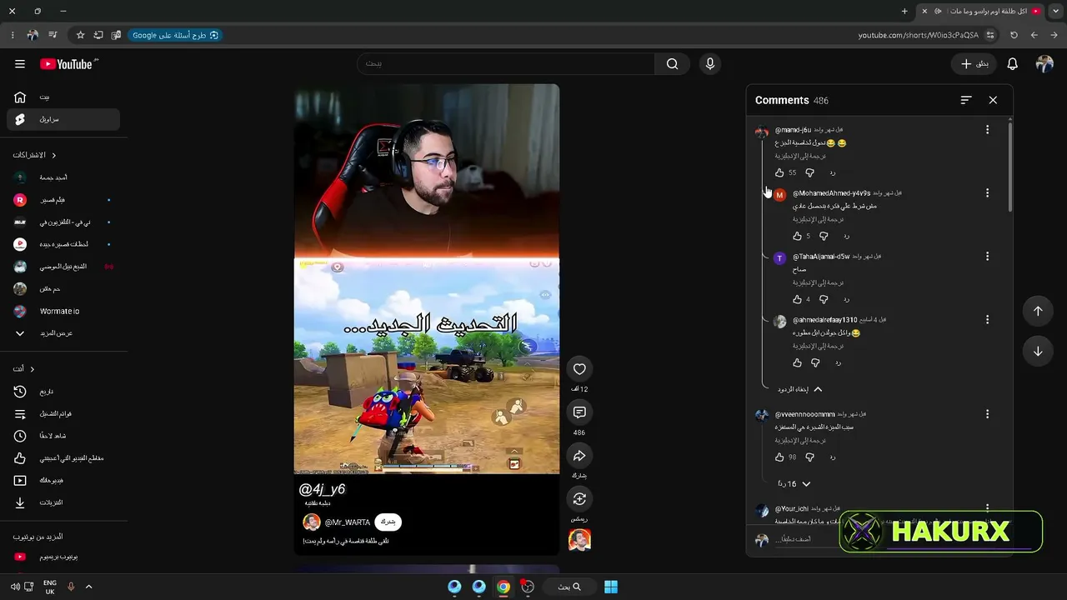1067x600 pixels.
Task: Open Your videos in the sidebar
Action: click(x=63, y=481)
